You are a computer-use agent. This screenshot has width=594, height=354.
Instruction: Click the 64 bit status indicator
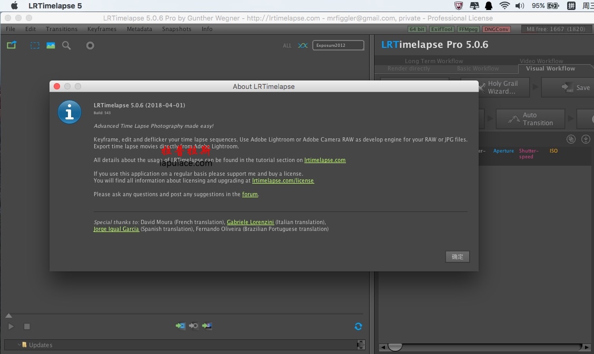(417, 29)
